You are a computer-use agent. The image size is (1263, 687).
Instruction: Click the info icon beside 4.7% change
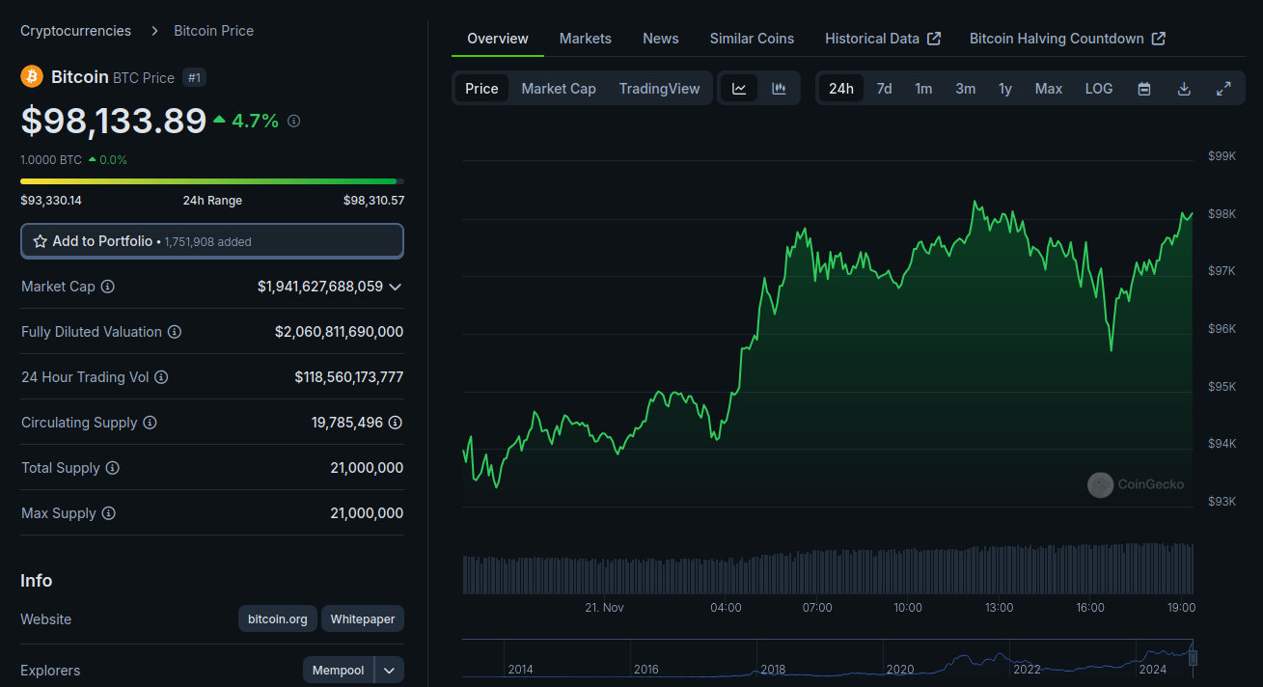294,121
